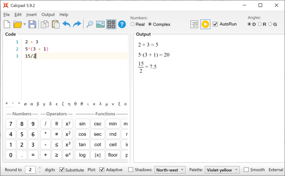Click the ceil function button
The image size is (285, 176).
113,145
